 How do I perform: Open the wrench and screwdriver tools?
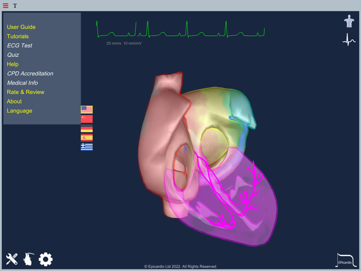tap(12, 259)
